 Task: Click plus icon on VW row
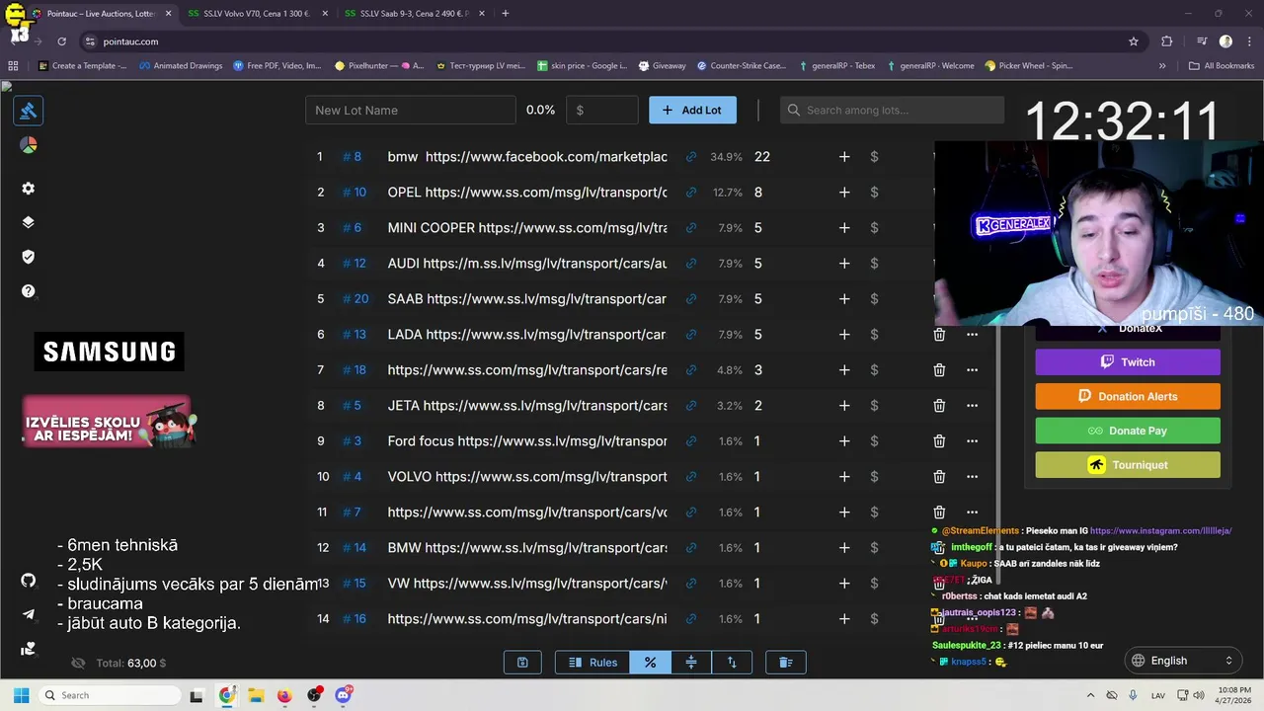tap(844, 584)
